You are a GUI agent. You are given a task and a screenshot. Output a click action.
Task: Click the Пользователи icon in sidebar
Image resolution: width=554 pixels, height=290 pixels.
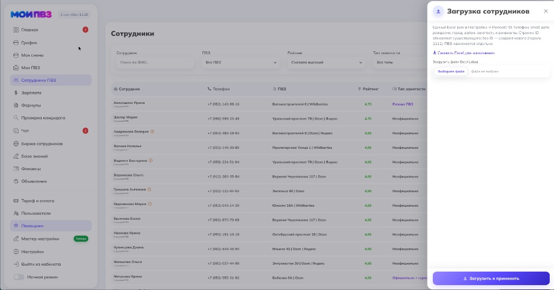point(16,213)
